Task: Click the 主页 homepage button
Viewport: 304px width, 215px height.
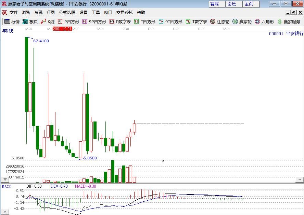Action: 251,4
